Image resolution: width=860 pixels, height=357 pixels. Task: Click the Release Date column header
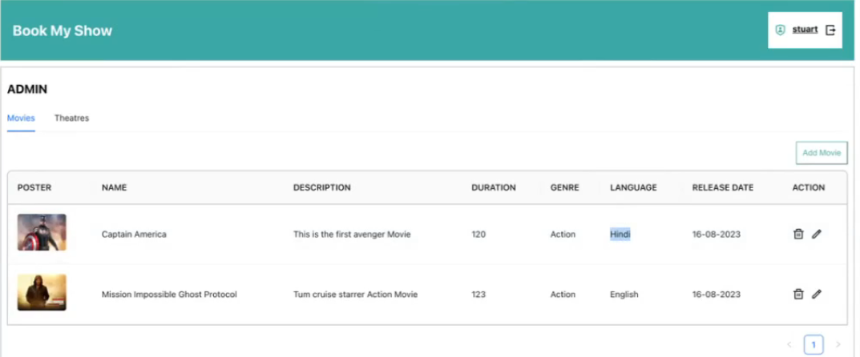click(x=722, y=188)
